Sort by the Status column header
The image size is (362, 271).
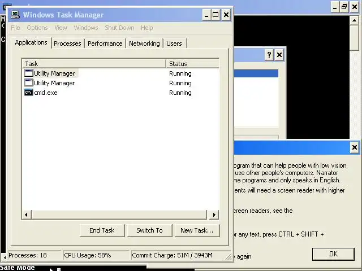click(x=192, y=64)
